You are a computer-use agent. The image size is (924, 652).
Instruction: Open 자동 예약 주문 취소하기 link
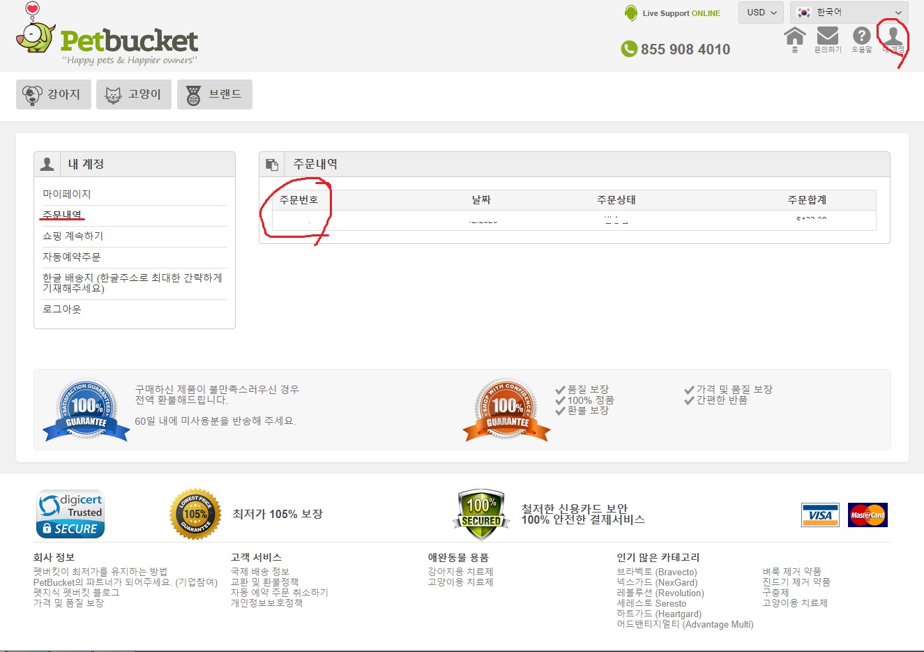click(x=280, y=593)
